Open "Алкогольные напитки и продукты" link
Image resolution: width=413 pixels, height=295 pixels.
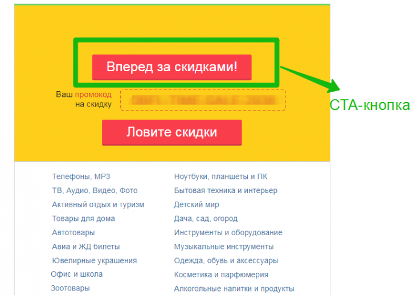coord(234,289)
